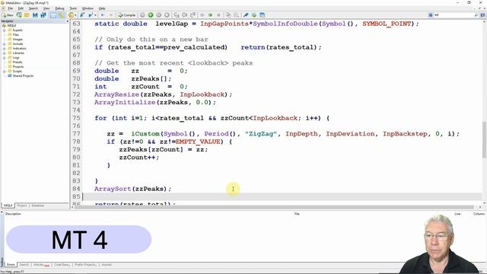This screenshot has width=487, height=274.
Task: Click the terminal window icon in toolbar
Action: (x=262, y=15)
